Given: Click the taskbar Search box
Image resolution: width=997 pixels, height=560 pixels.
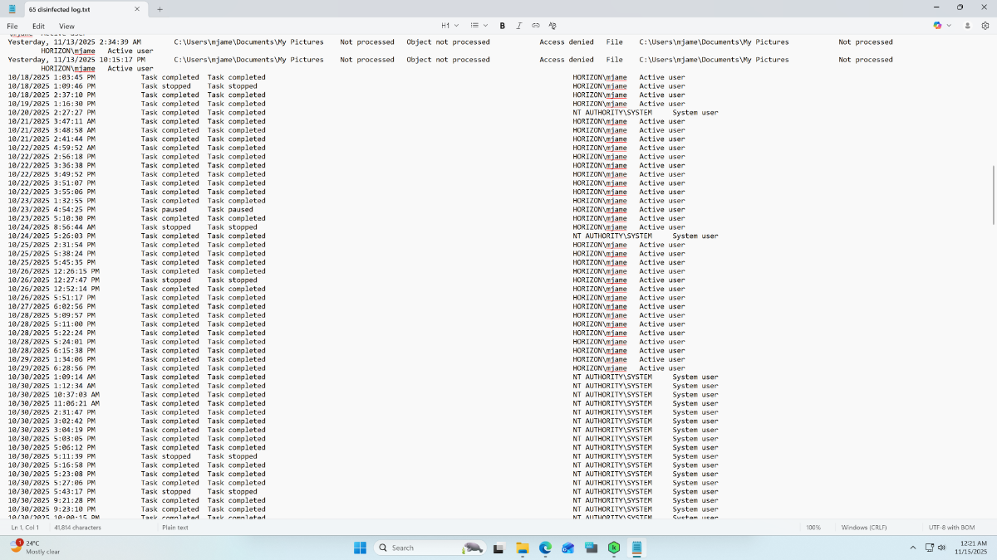Looking at the screenshot, I should (x=430, y=548).
